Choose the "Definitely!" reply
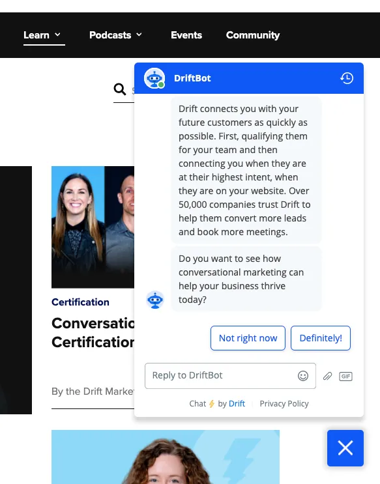 pos(321,338)
